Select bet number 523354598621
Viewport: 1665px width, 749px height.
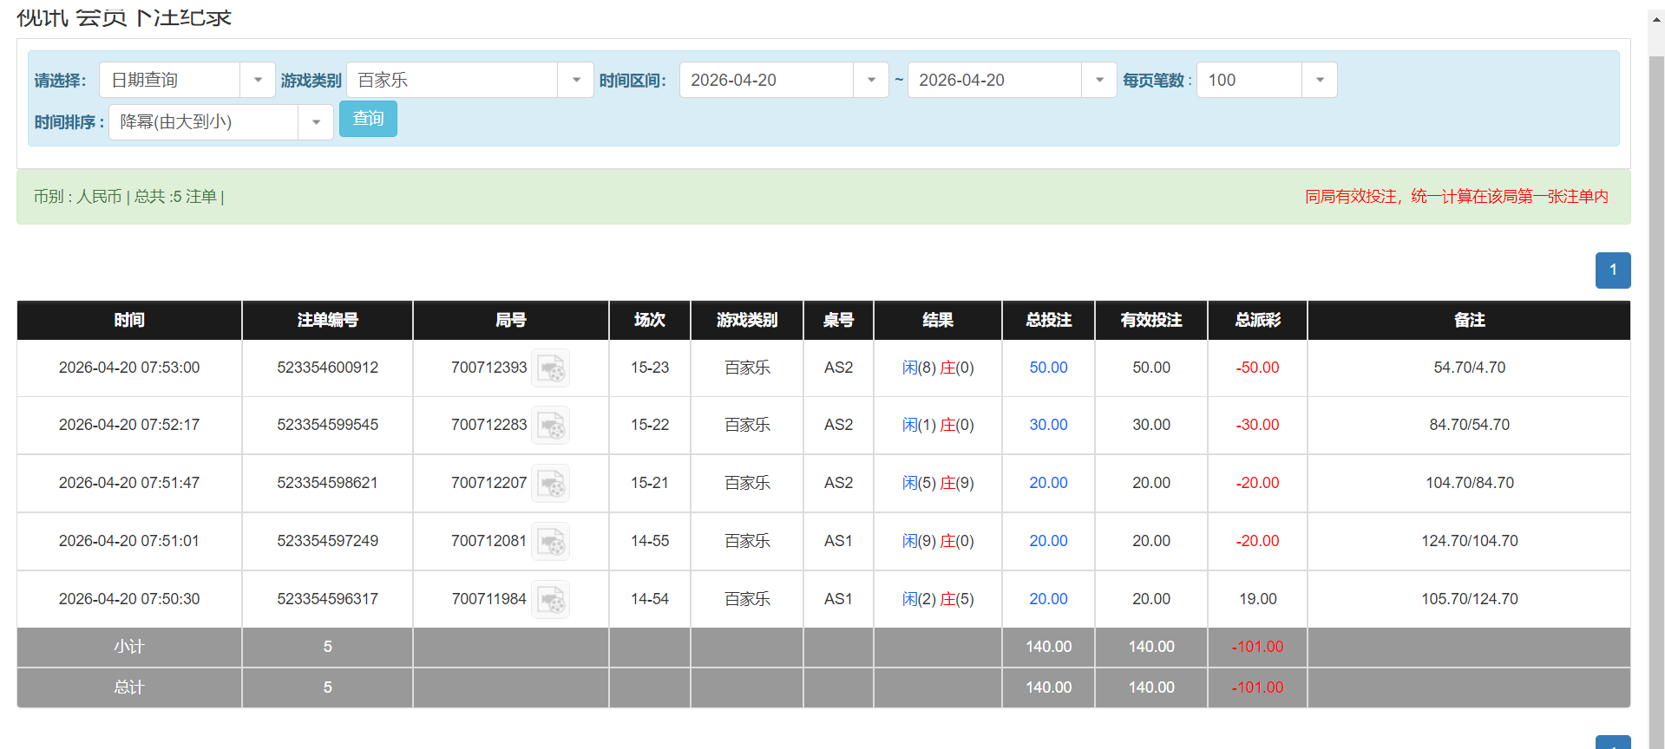(x=328, y=483)
